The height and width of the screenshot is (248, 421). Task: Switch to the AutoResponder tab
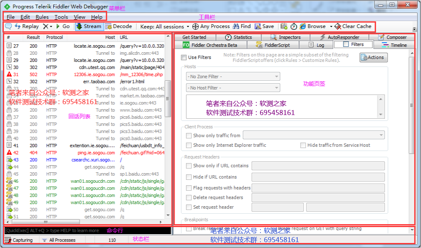point(339,37)
